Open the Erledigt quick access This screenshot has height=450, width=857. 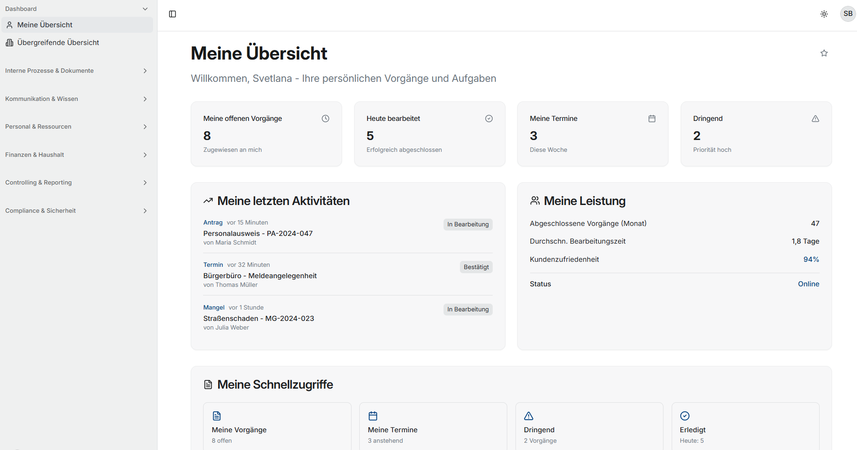pyautogui.click(x=745, y=426)
